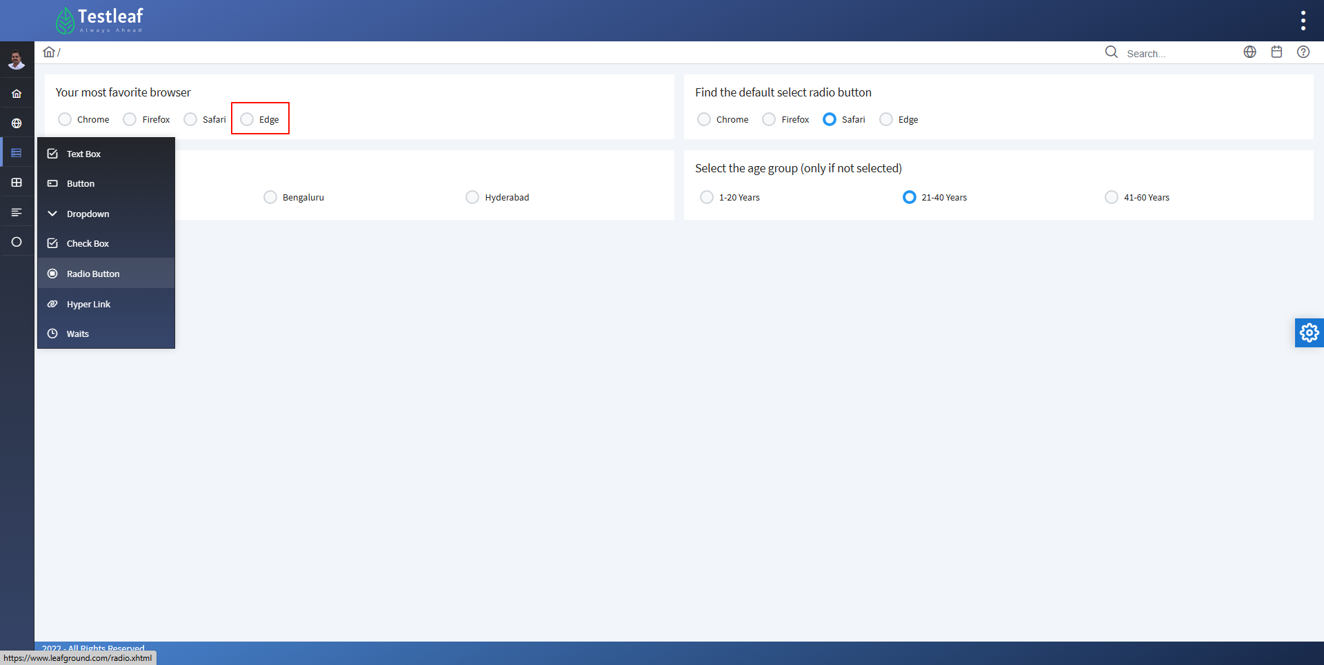Image resolution: width=1324 pixels, height=665 pixels.
Task: Open Radio Button menu item
Action: pyautogui.click(x=106, y=274)
